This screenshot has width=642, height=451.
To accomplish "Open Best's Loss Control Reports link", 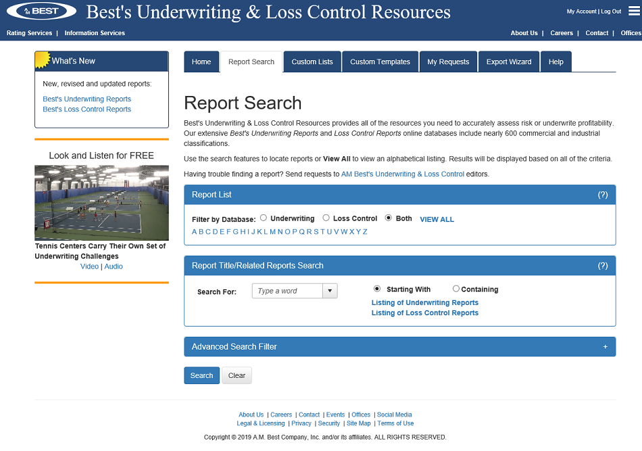I will click(x=87, y=109).
